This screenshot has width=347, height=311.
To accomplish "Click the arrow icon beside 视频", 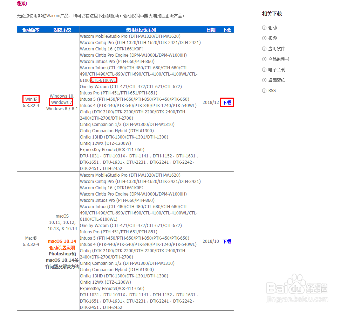I will [x=264, y=38].
